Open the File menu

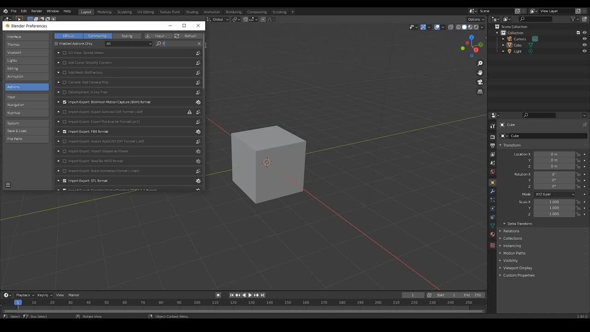pyautogui.click(x=13, y=11)
